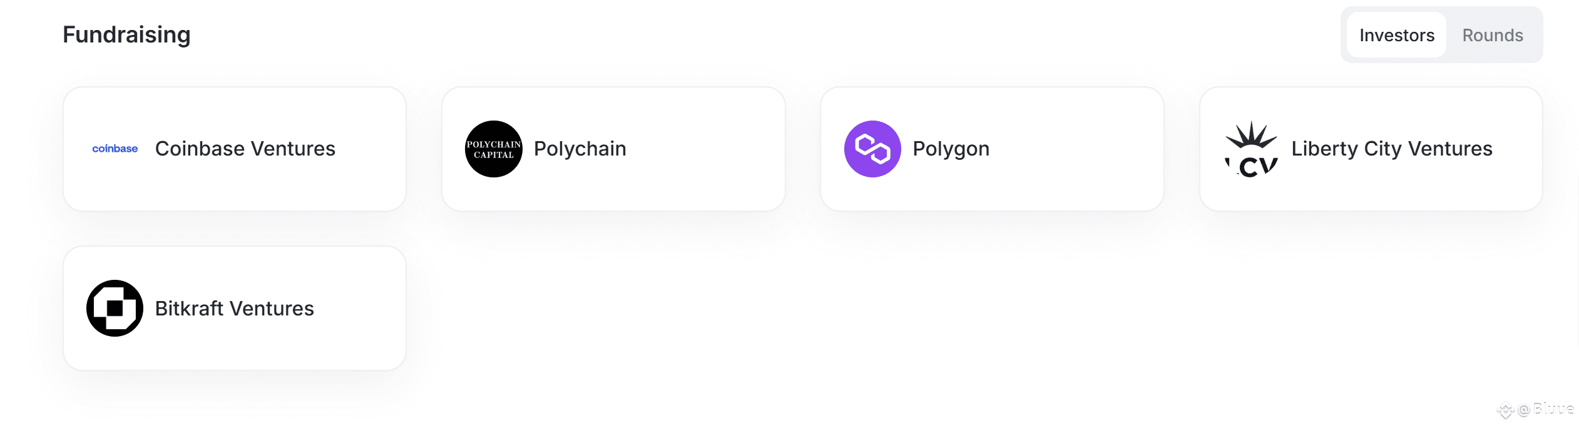Open the Polygon investor name link
Screen dimensions: 1579x426
951,149
